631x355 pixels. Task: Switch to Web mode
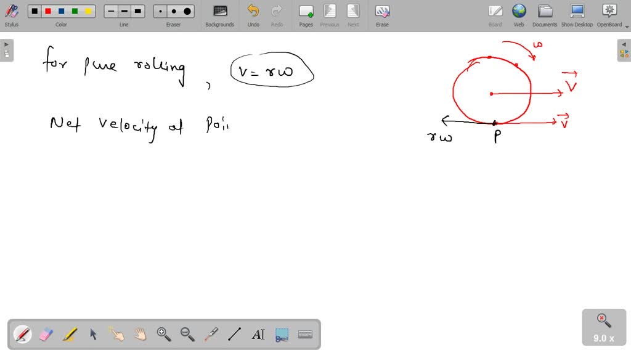pyautogui.click(x=519, y=15)
